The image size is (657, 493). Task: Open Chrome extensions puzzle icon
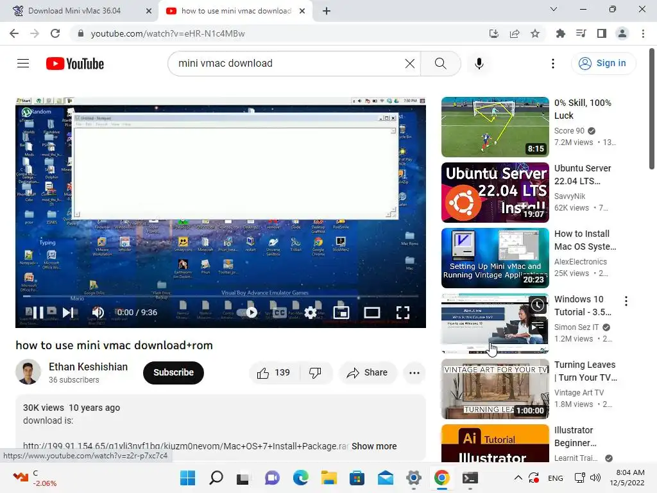click(560, 33)
